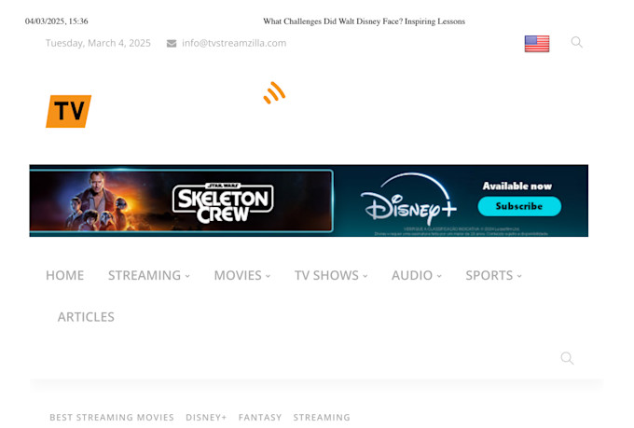
Task: Open the SPORTS menu
Action: (489, 275)
